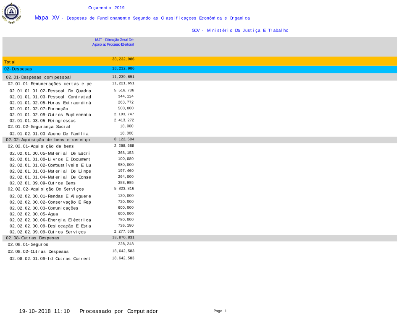Select the orange 'Total' row label

[x=10, y=62]
